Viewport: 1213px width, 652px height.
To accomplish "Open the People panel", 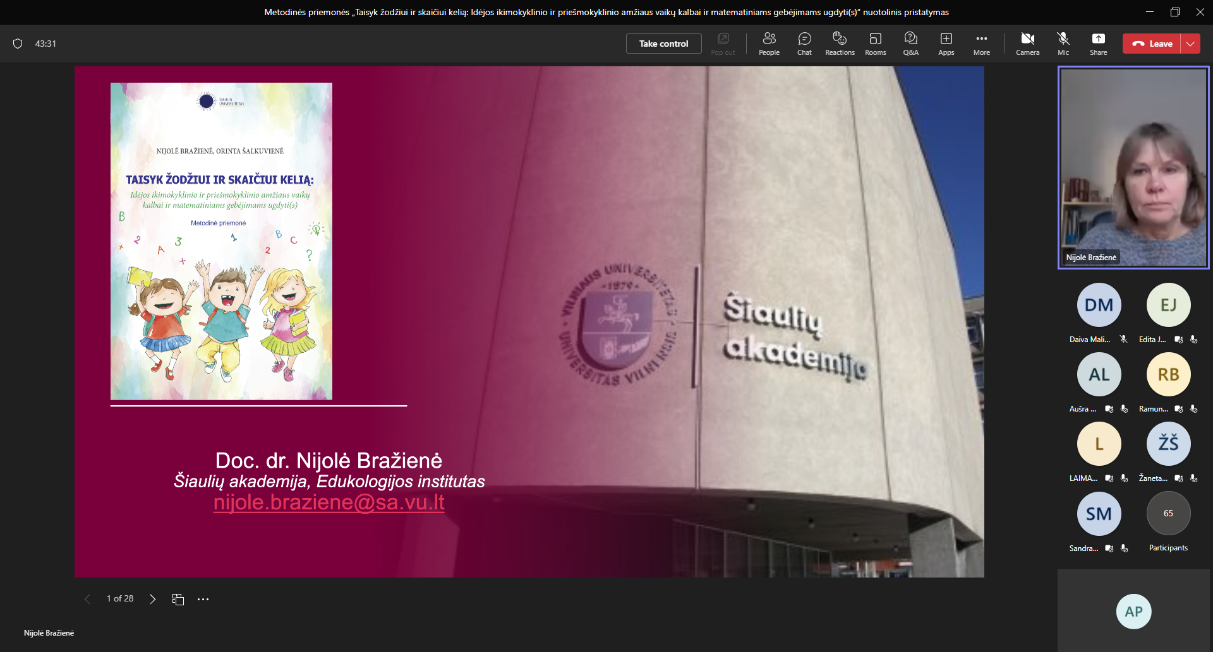I will pos(769,44).
